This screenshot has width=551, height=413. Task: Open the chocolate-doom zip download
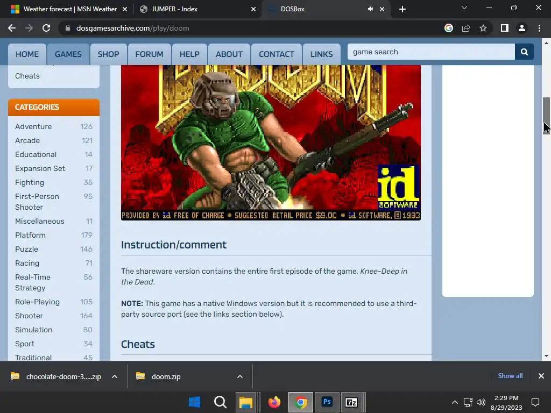[63, 376]
